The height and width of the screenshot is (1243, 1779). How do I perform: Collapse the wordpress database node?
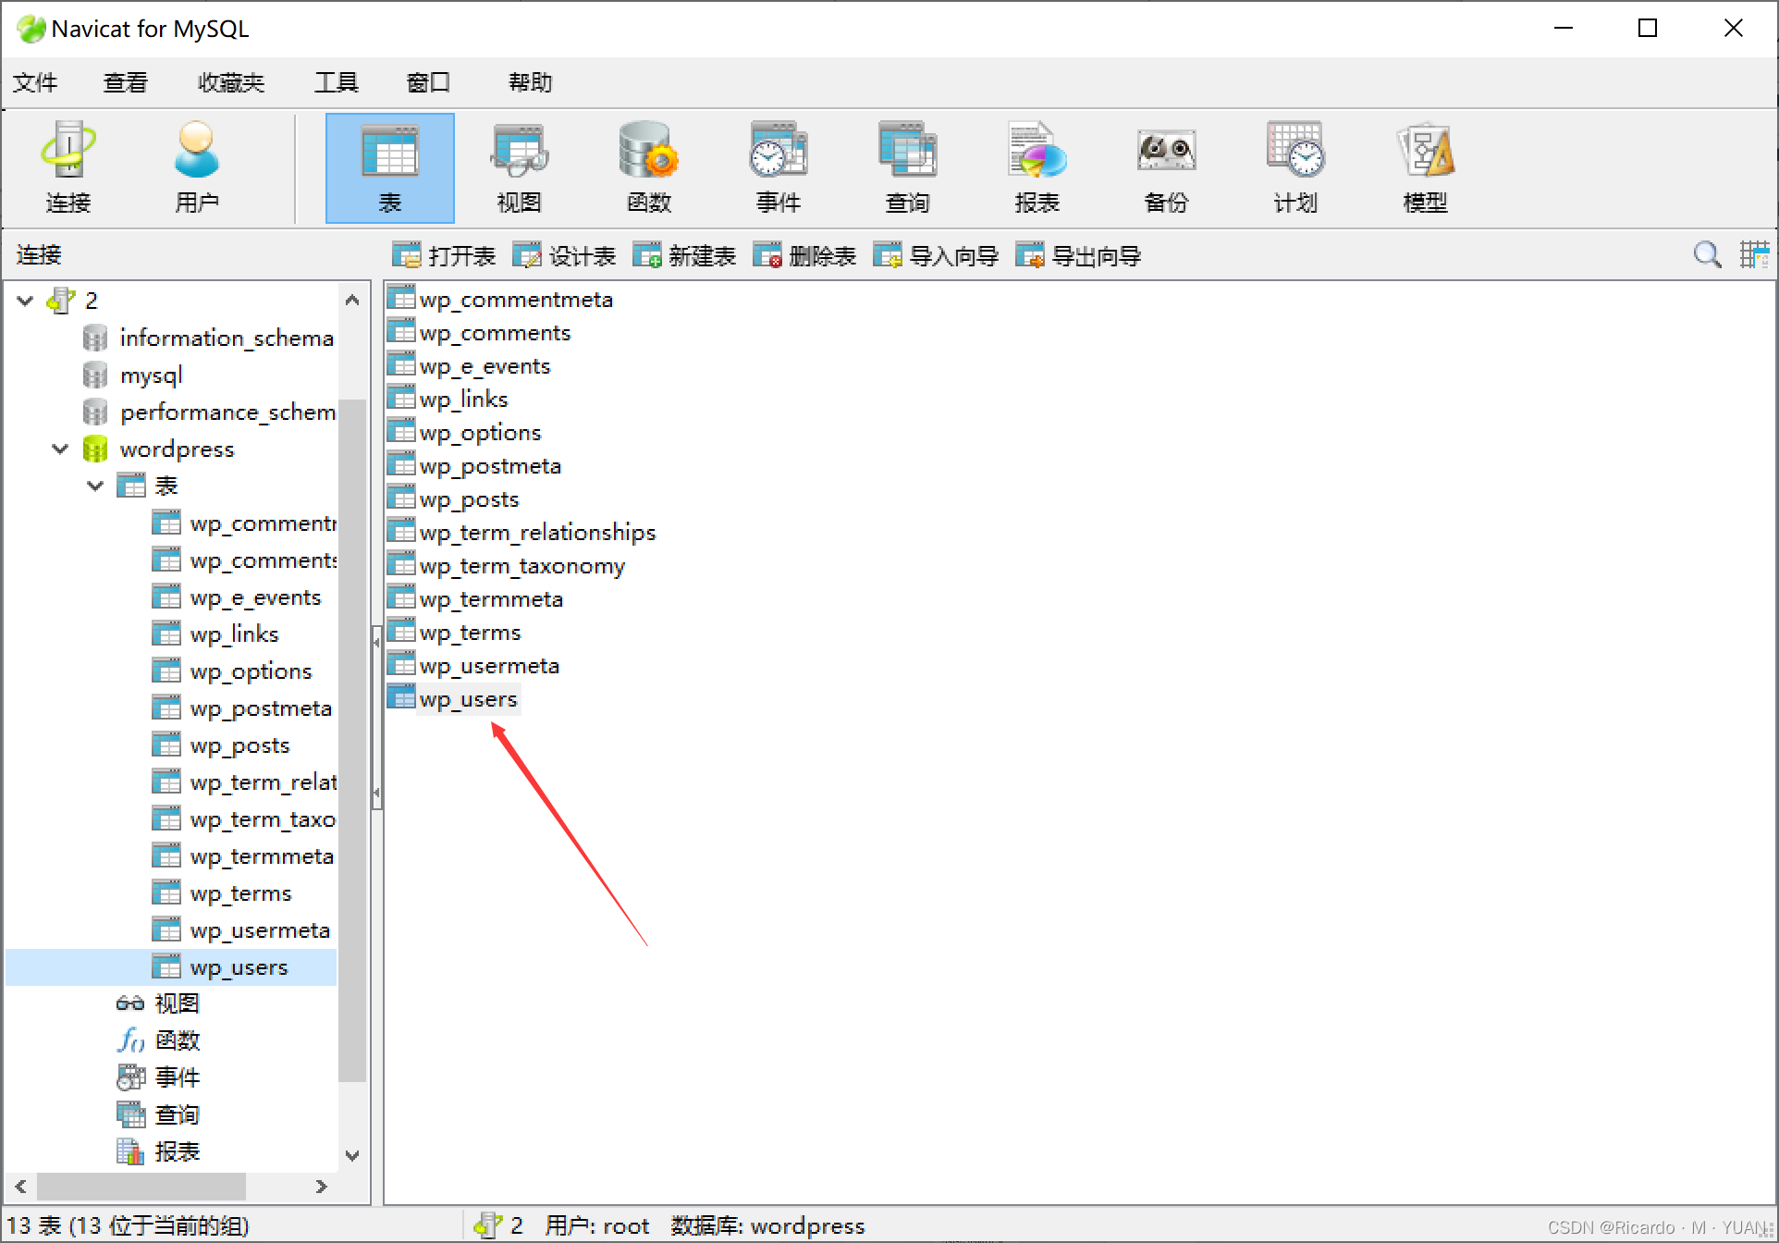(x=60, y=449)
